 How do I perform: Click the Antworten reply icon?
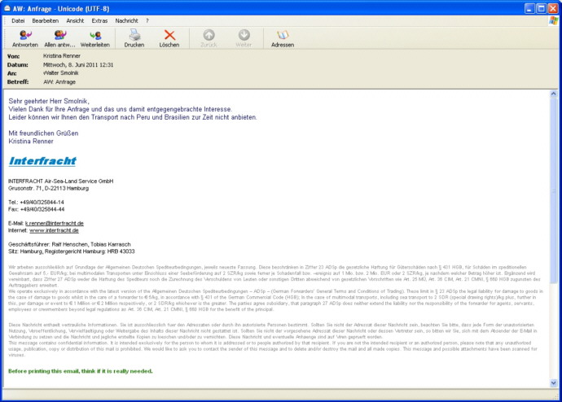tap(26, 38)
